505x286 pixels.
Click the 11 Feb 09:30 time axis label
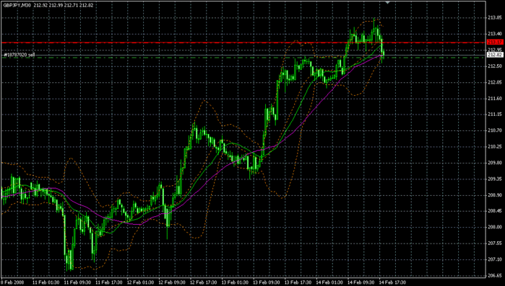(x=77, y=282)
